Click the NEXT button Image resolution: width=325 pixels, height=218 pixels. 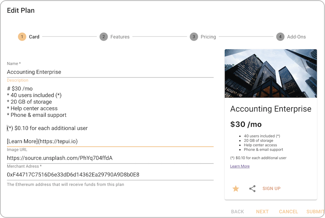[262, 211]
